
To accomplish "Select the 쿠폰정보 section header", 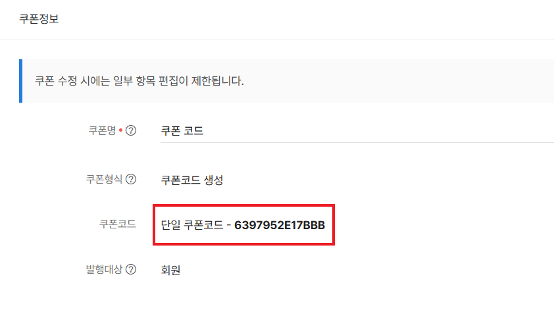I will (x=39, y=18).
